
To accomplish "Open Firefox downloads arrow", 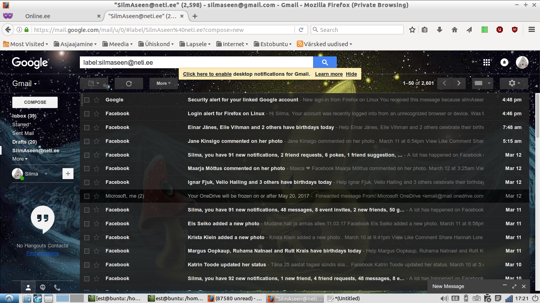I will (439, 30).
